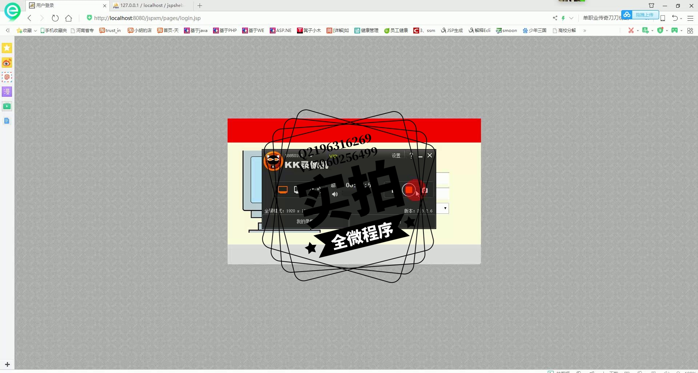
Task: Toggle the speed mode lightning icon
Action: [563, 18]
